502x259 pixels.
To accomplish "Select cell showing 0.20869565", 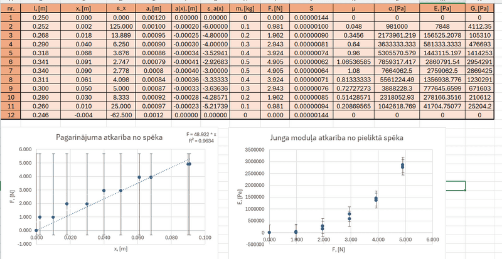I will pyautogui.click(x=353, y=106).
